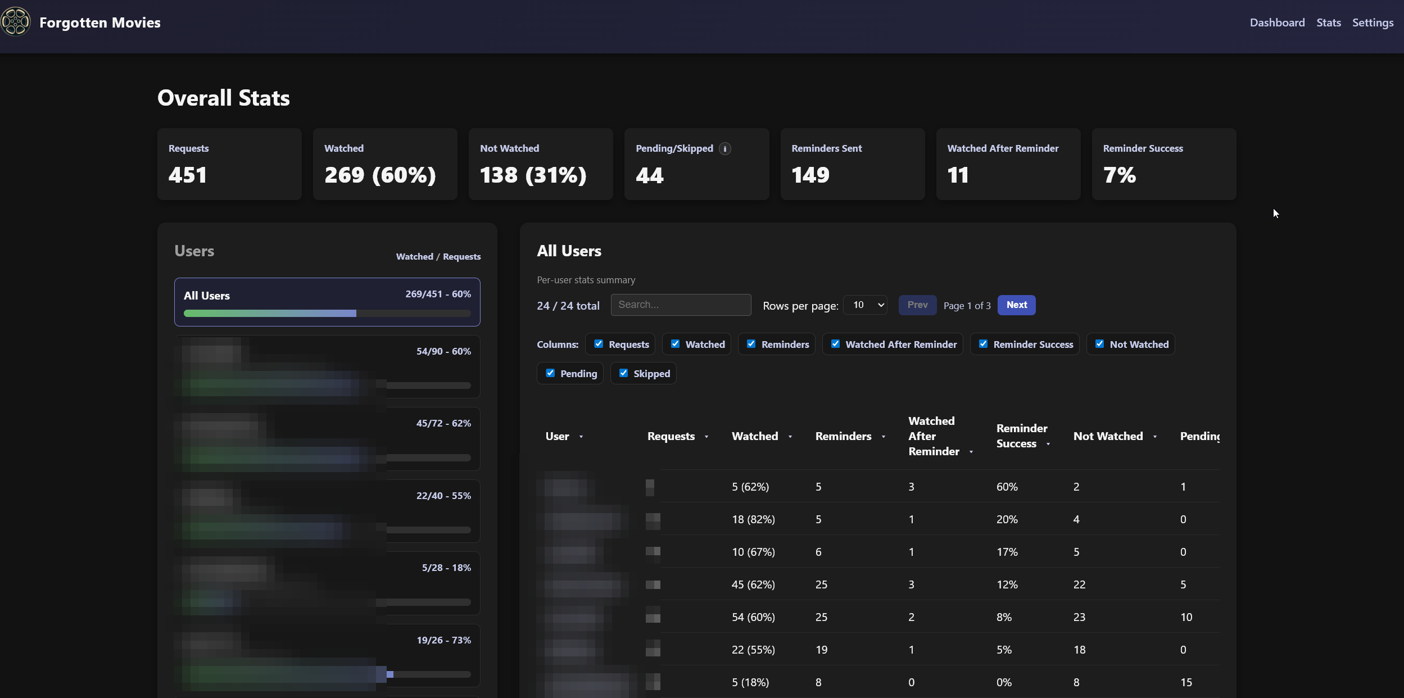Open the Dashboard page

point(1277,22)
